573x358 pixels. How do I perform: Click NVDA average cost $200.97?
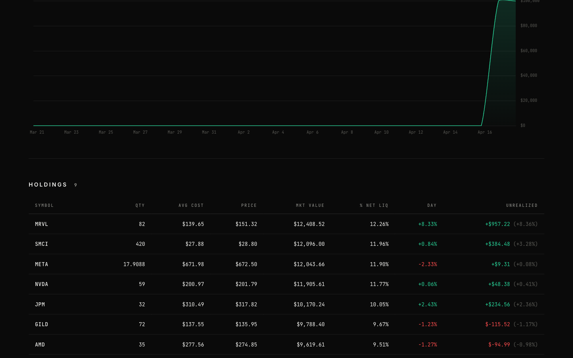[x=193, y=284]
